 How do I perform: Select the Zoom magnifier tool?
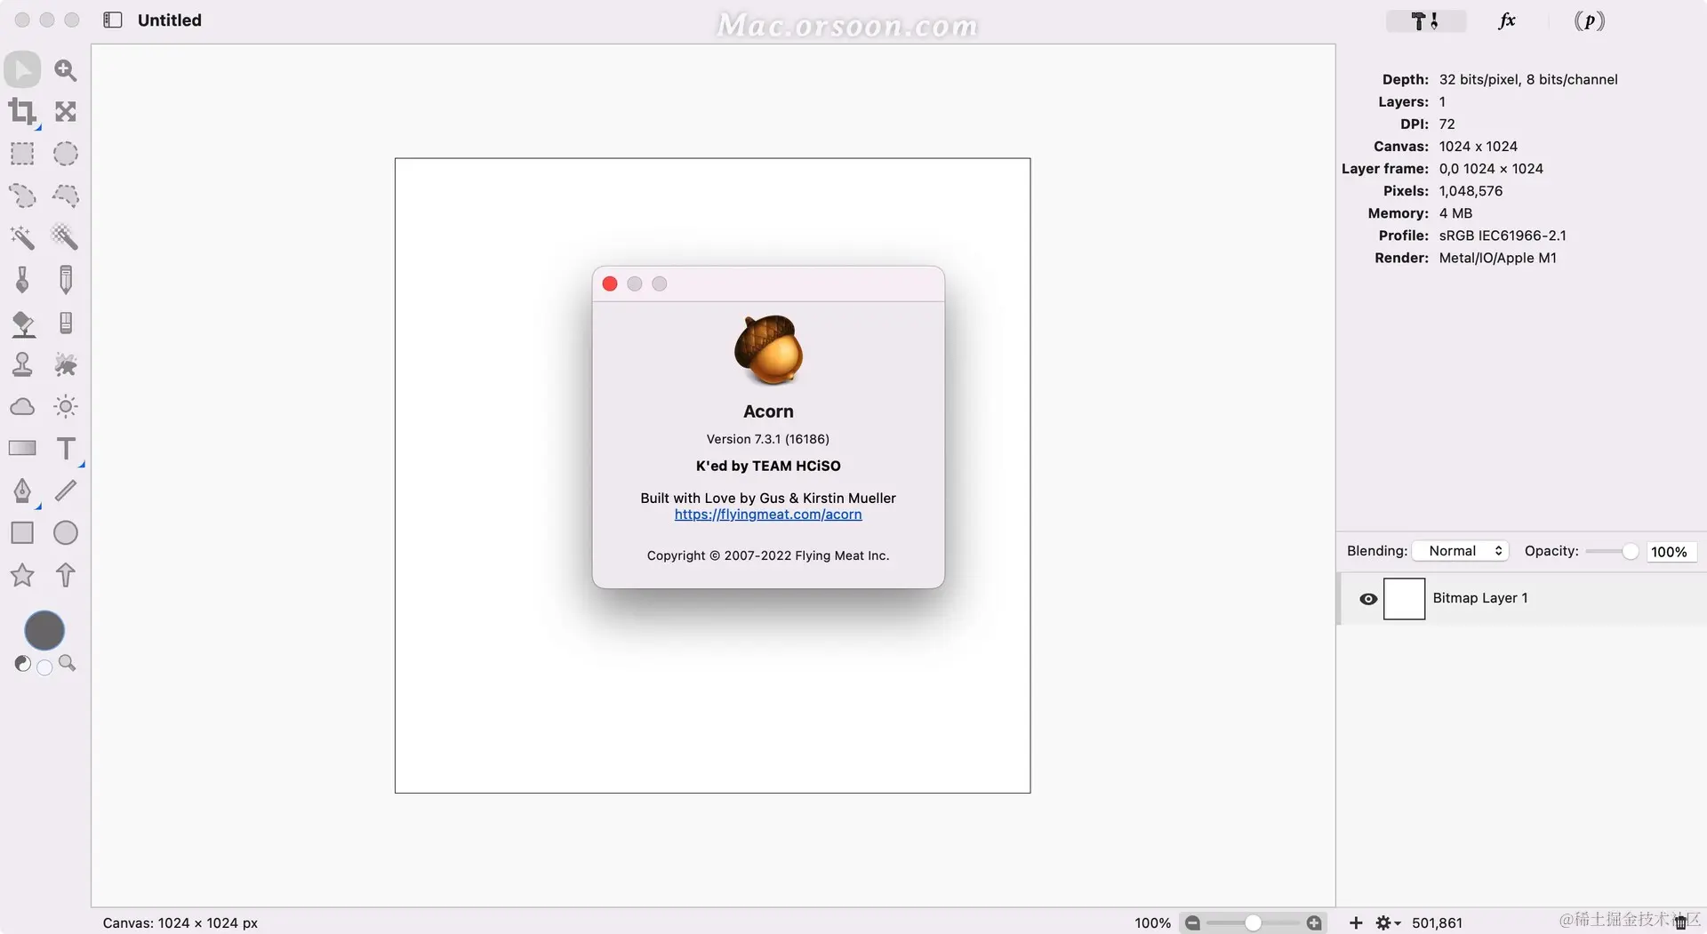(66, 69)
